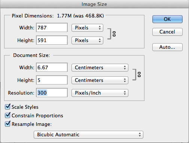Click the pixel dimensions chain link icon
The height and width of the screenshot is (143, 189).
pyautogui.click(x=114, y=34)
